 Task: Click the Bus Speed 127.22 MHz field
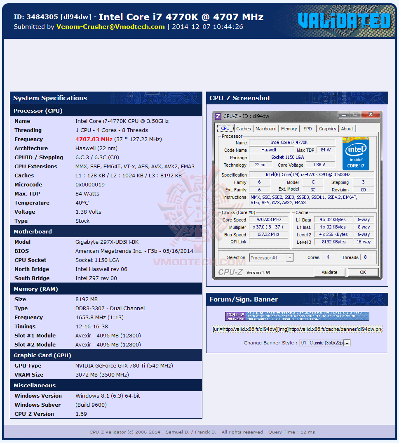tap(268, 235)
